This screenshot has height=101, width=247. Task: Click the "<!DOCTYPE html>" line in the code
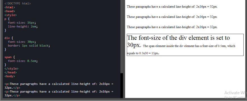point(18,3)
